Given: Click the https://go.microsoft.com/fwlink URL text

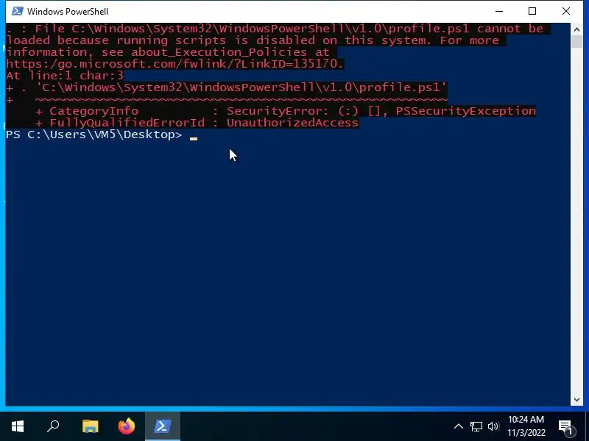Looking at the screenshot, I should click(174, 64).
